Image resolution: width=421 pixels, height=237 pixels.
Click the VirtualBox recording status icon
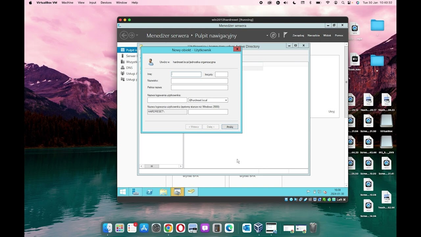(x=320, y=199)
